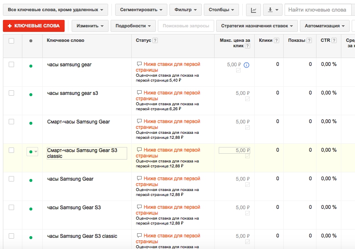The image size is (355, 249).
Task: Click bid simulator icon under часы samsung gear bid
Action: pos(239,70)
